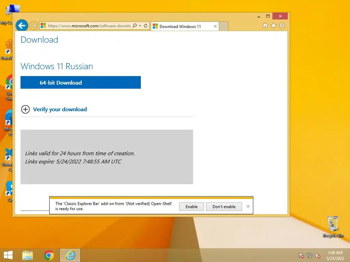Open the Windows Start button
The image size is (350, 262).
[8, 255]
